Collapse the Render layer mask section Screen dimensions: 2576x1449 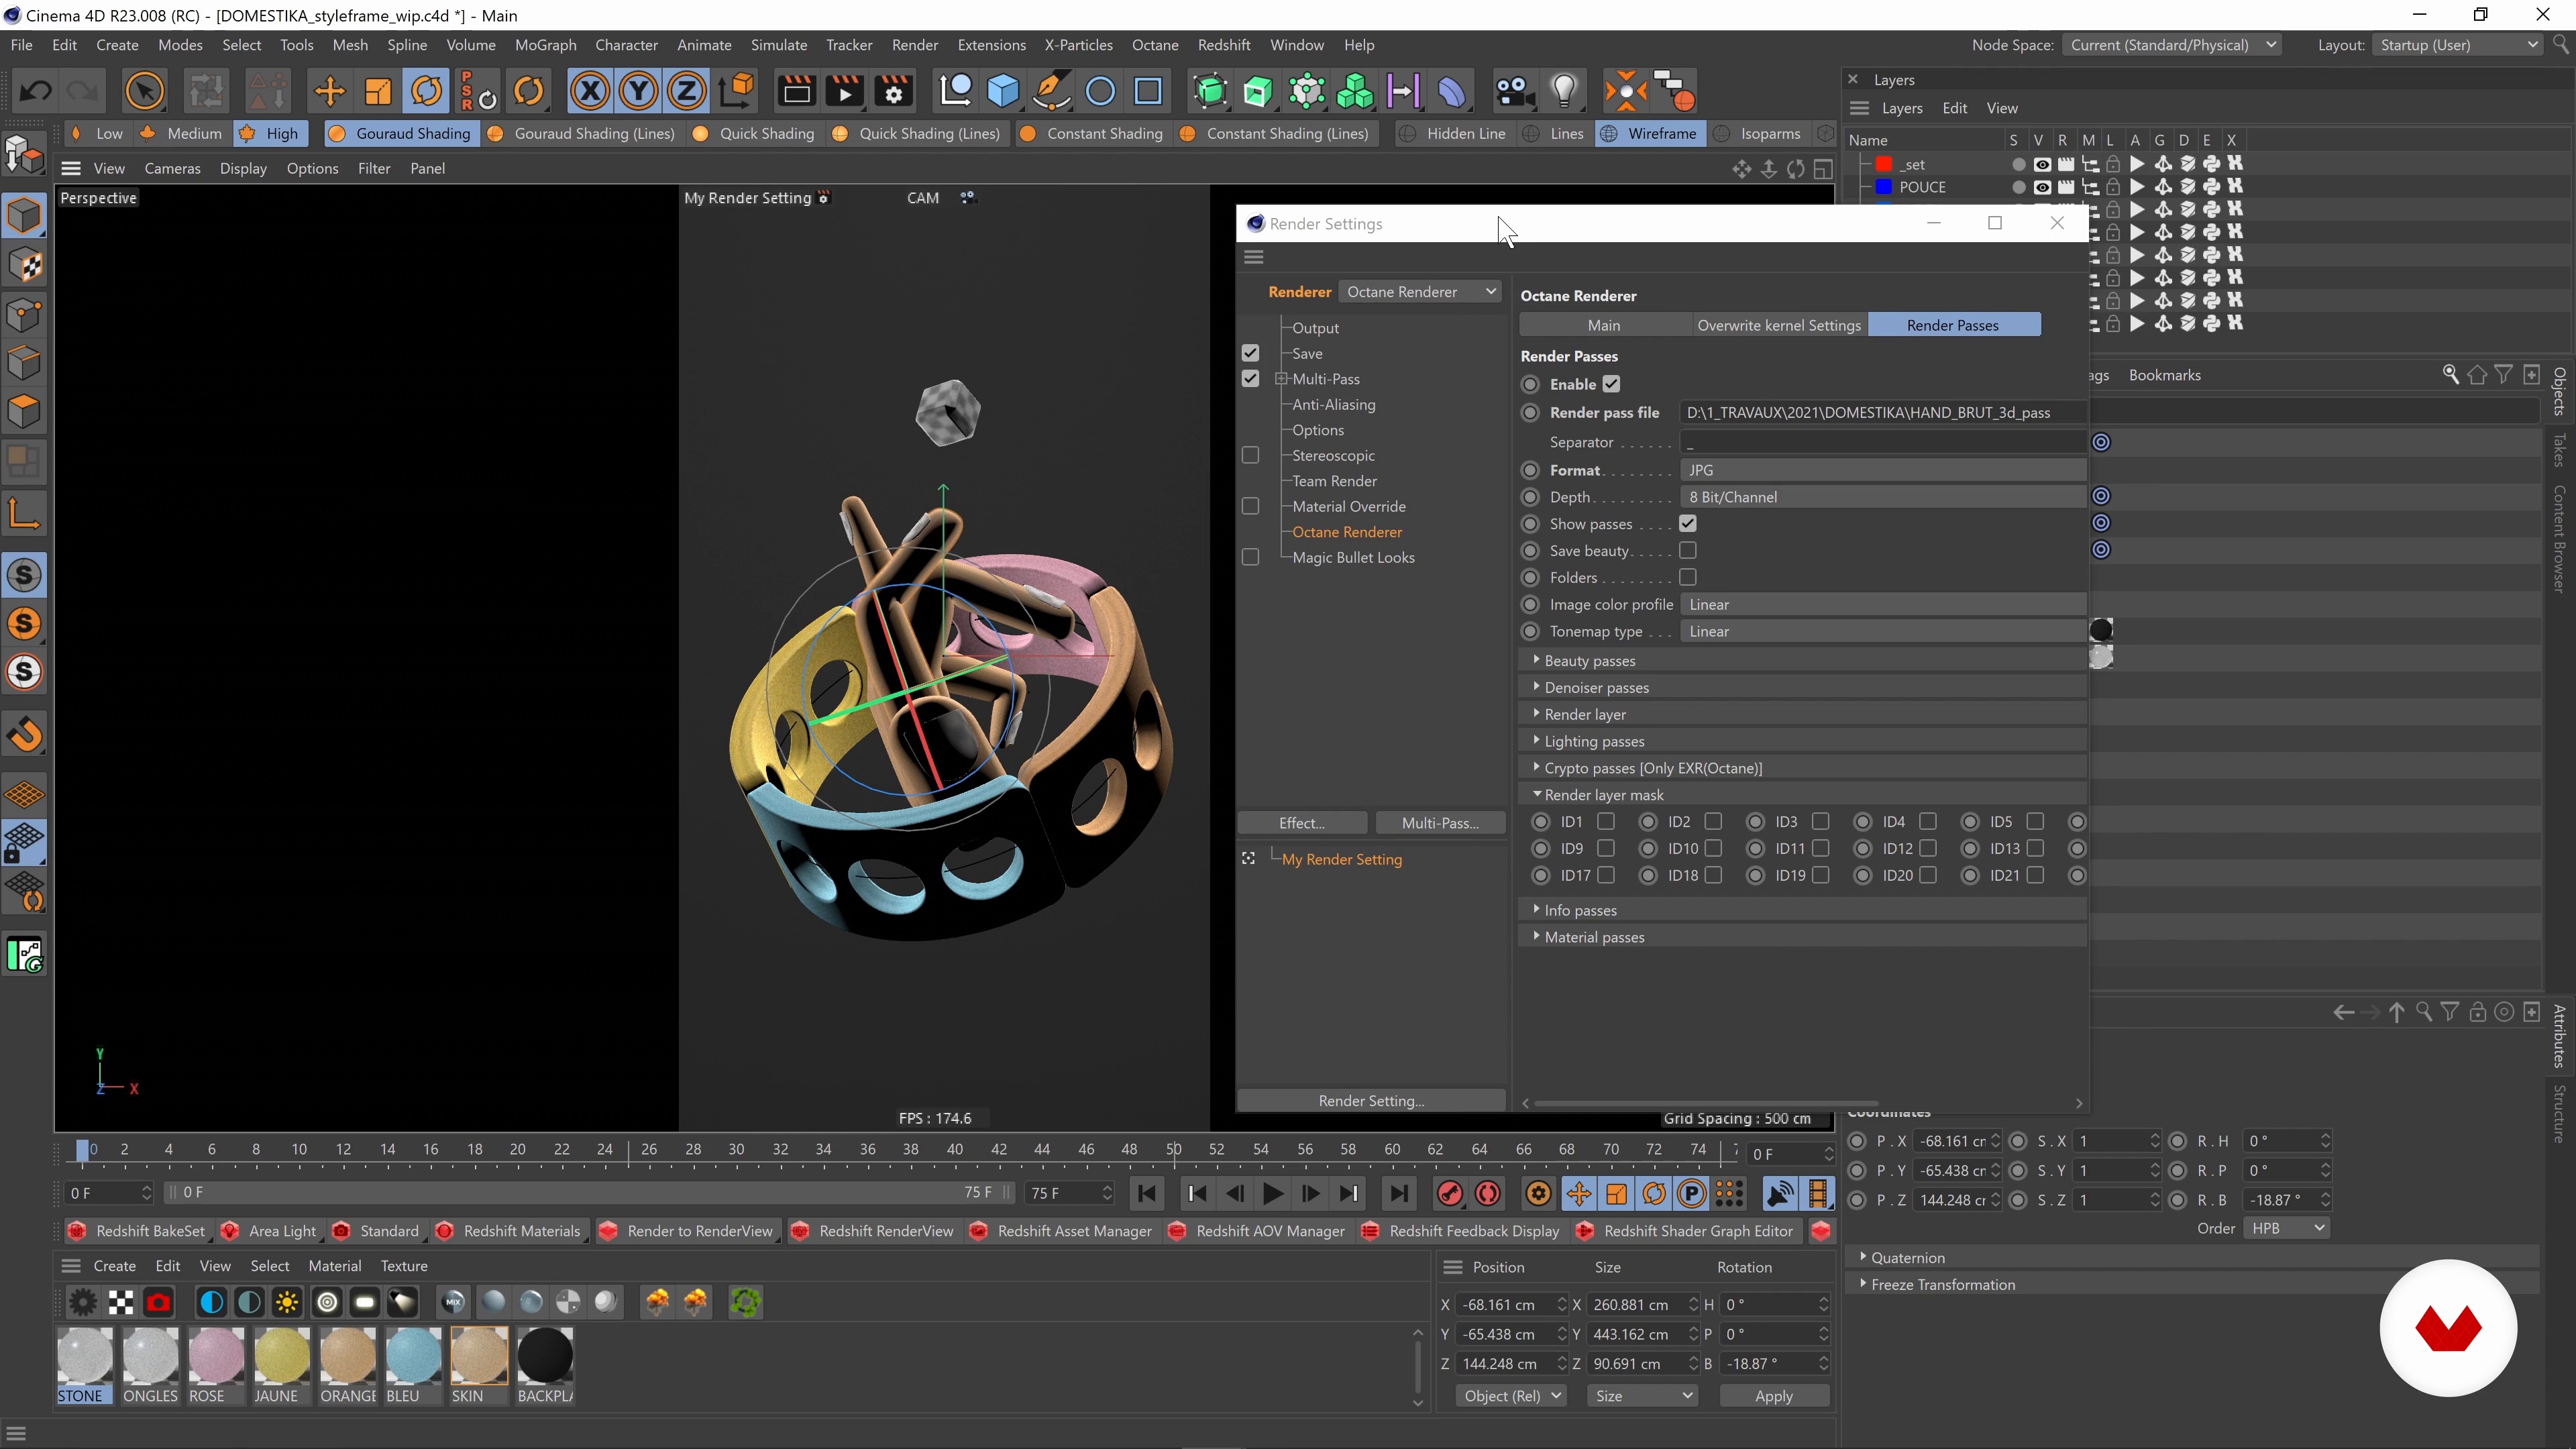coord(1536,794)
